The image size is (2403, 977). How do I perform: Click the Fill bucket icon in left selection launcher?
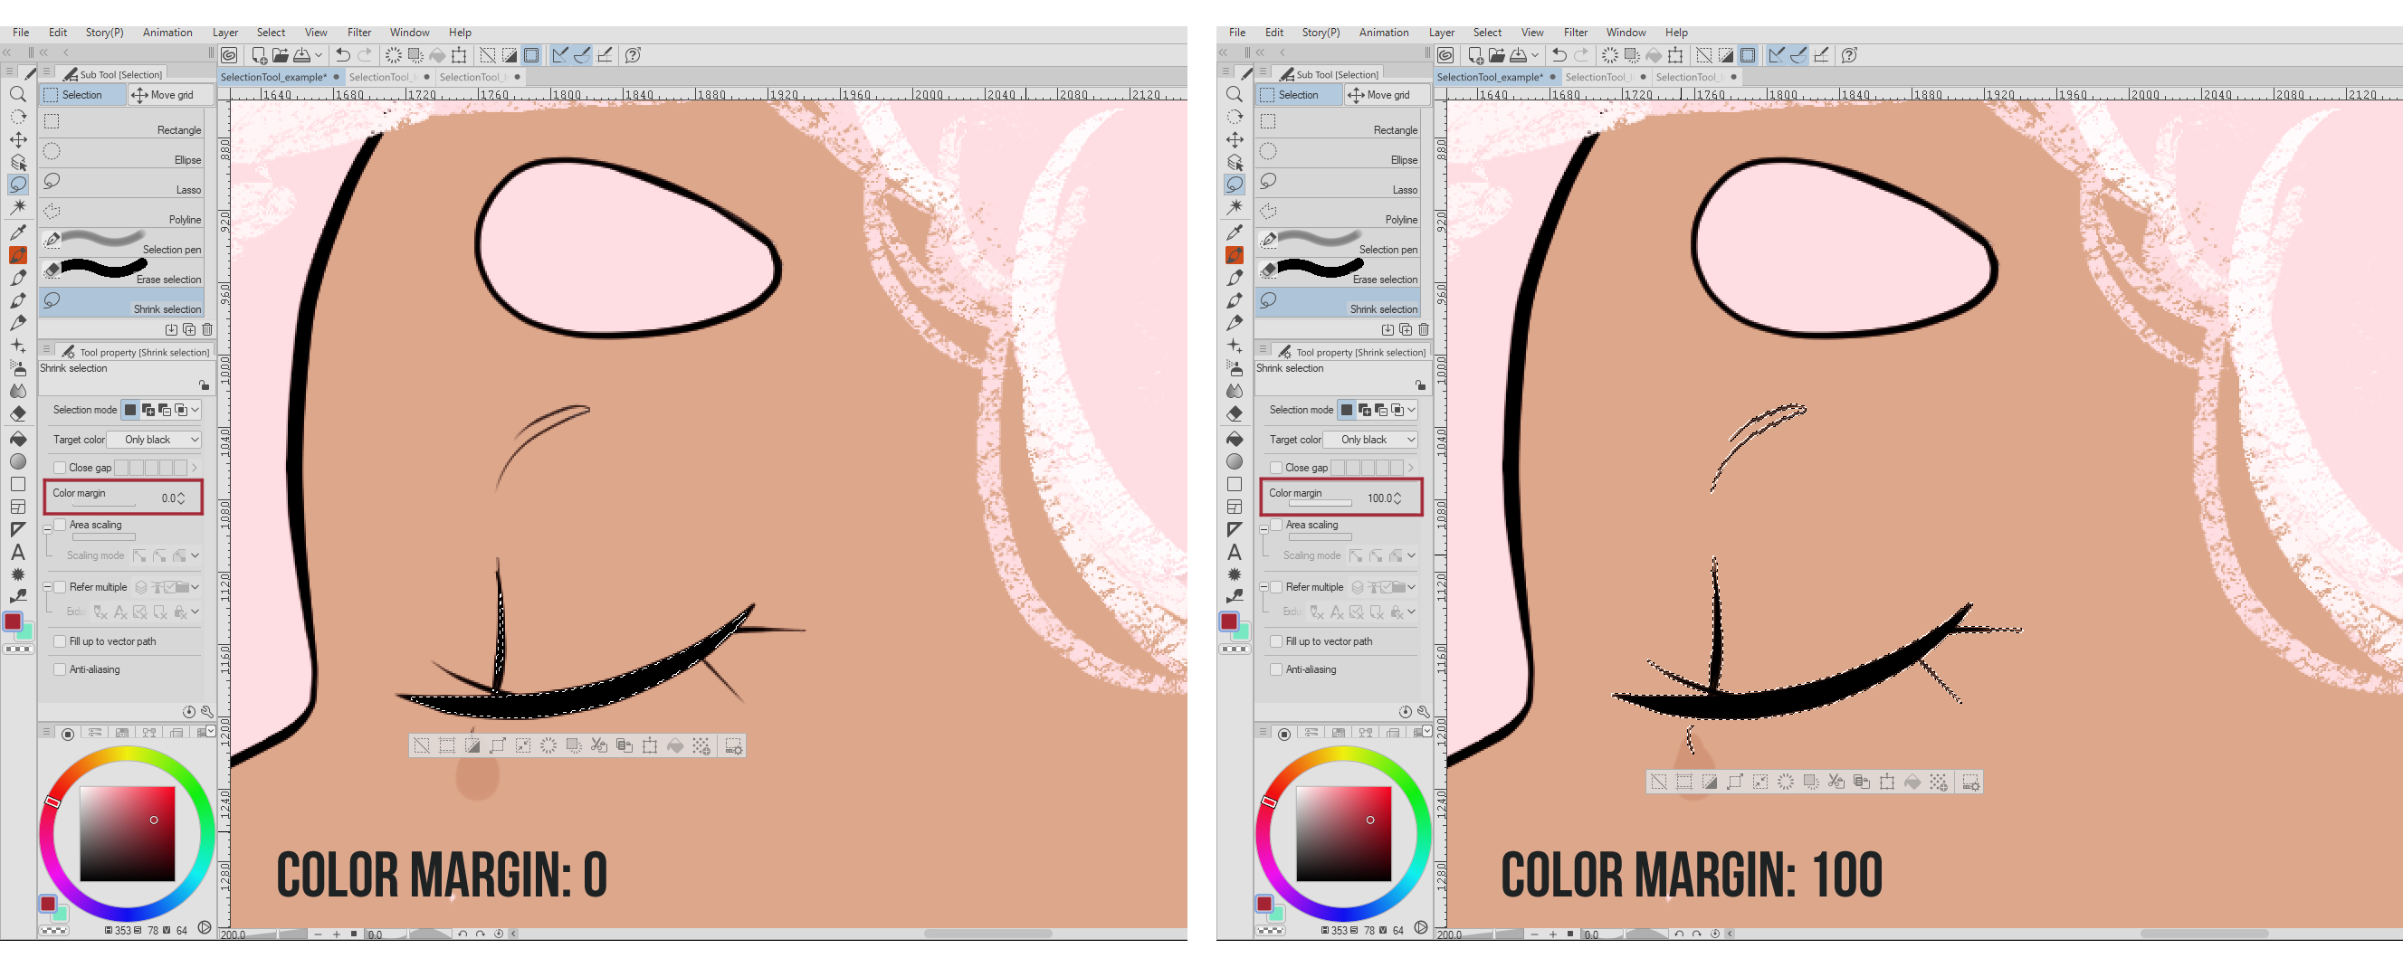tap(675, 745)
